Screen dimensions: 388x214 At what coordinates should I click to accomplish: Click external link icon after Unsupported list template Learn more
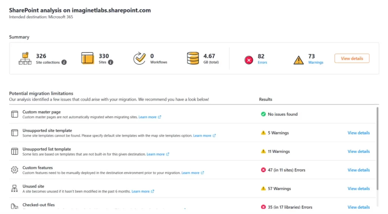[168, 154]
